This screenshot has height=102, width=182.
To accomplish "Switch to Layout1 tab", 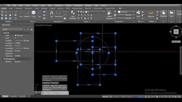I will point(13,96).
